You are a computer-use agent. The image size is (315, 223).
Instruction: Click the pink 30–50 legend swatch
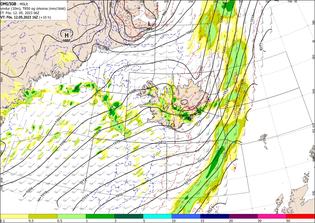tap(272, 216)
